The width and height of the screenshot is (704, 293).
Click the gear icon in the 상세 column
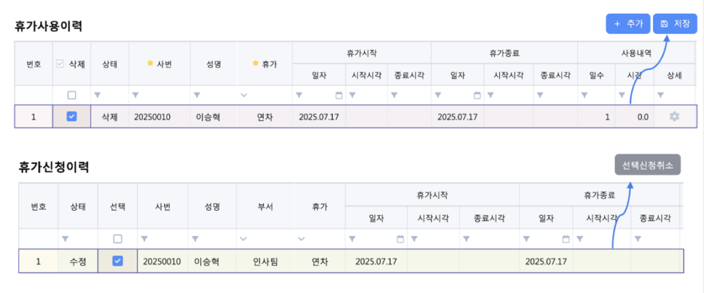(x=674, y=117)
